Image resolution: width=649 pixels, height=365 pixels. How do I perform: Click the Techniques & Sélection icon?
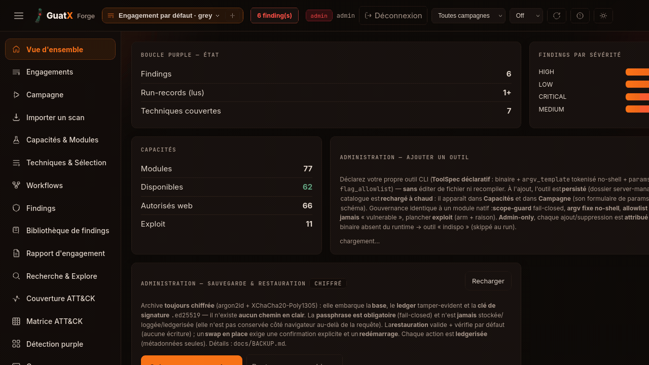16,163
